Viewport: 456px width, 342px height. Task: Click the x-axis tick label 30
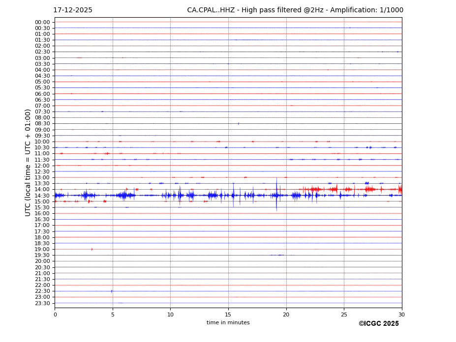401,314
